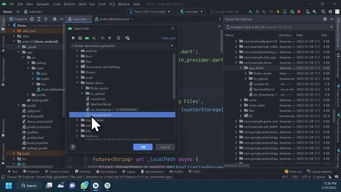Open help for Select Path dialog
This screenshot has height=192, width=341.
pos(72,147)
